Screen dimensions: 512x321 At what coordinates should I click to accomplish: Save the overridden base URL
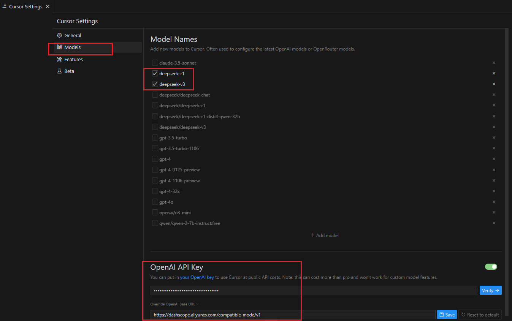tap(447, 315)
